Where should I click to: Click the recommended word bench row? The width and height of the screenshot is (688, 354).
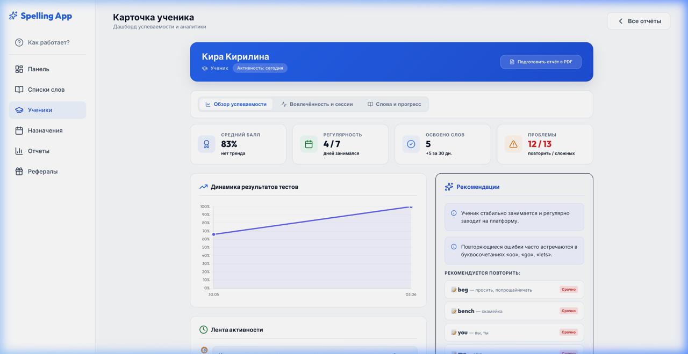click(x=514, y=311)
